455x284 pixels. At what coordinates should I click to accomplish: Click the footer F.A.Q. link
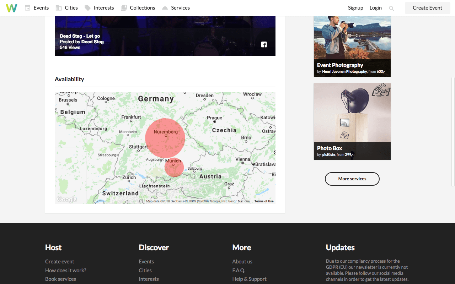pyautogui.click(x=239, y=270)
